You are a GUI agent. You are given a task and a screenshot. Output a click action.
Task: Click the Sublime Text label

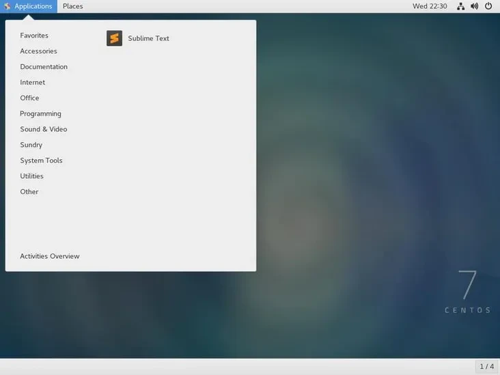point(148,38)
